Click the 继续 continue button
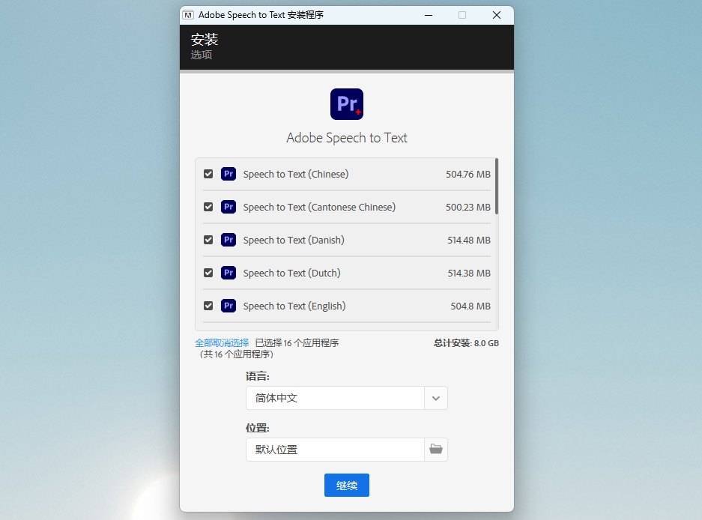 [x=347, y=485]
